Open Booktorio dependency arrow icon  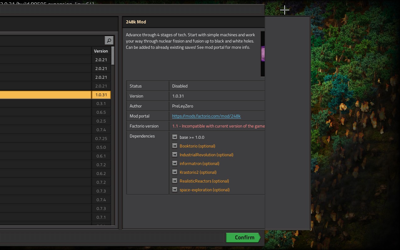(x=175, y=146)
